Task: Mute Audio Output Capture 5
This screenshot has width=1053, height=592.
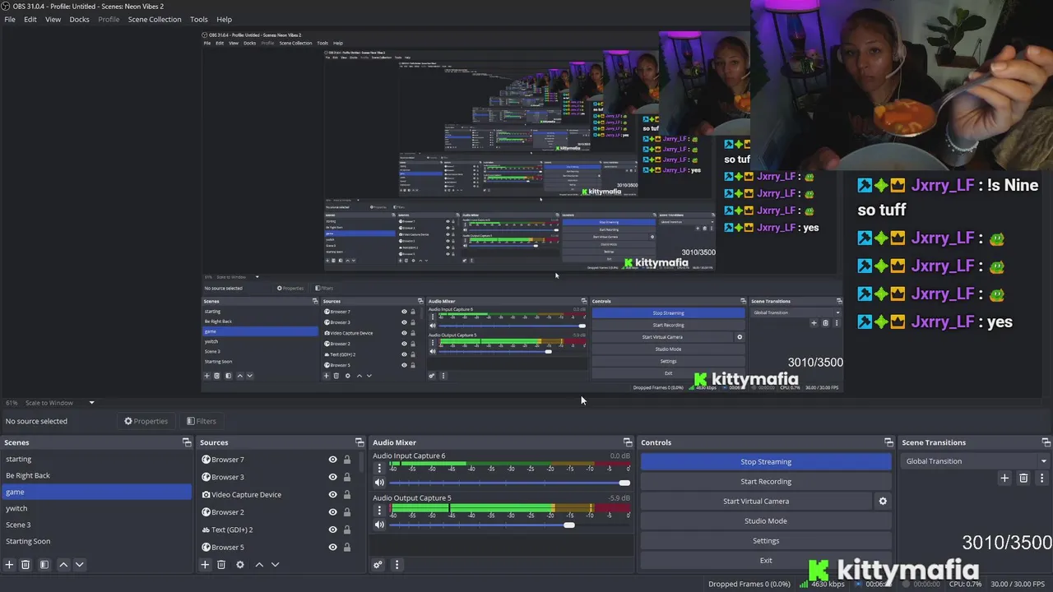Action: pos(379,525)
